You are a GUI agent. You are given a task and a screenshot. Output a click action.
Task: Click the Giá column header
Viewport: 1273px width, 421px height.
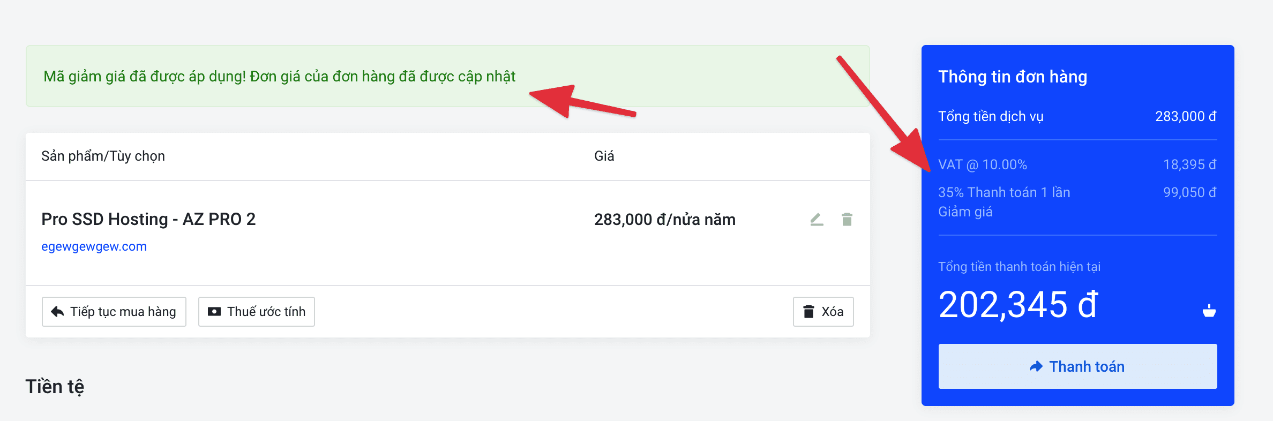[x=604, y=156]
